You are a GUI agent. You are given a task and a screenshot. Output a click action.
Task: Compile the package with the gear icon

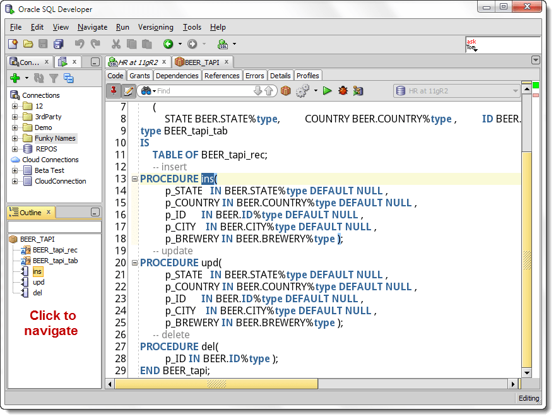pos(302,90)
